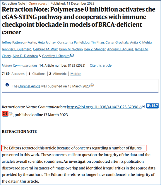Click the red Q1 badge

[x=5, y=114]
